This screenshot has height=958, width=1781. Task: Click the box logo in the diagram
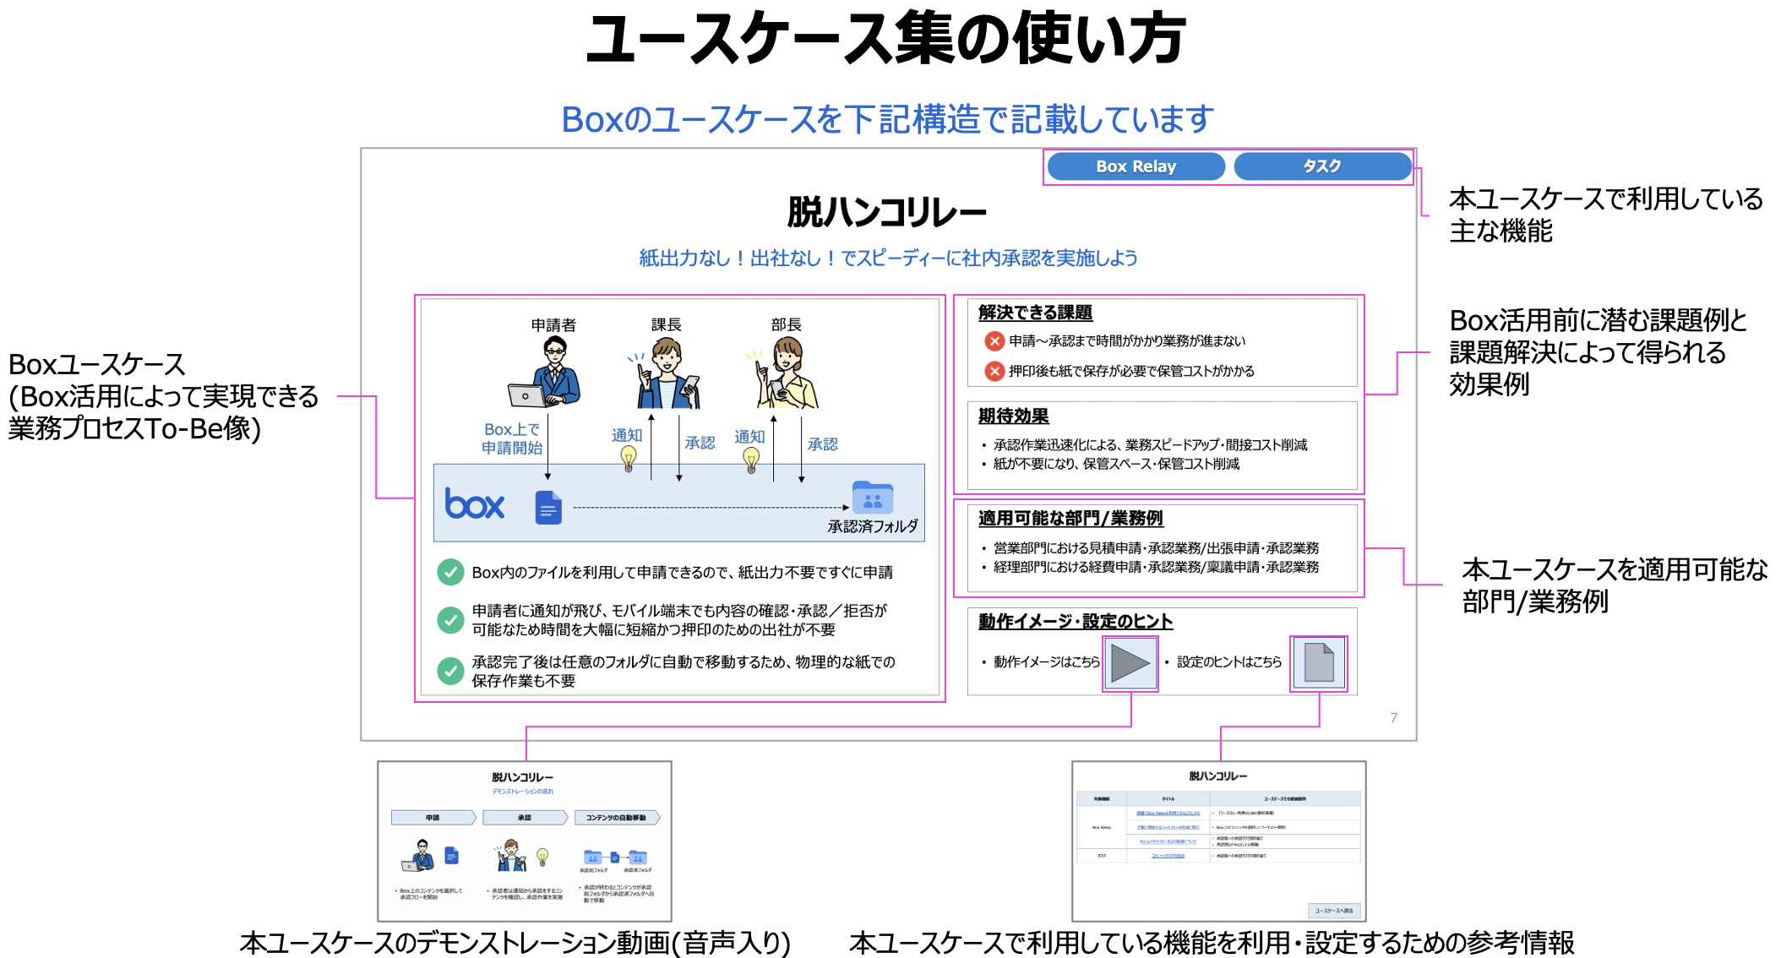474,504
